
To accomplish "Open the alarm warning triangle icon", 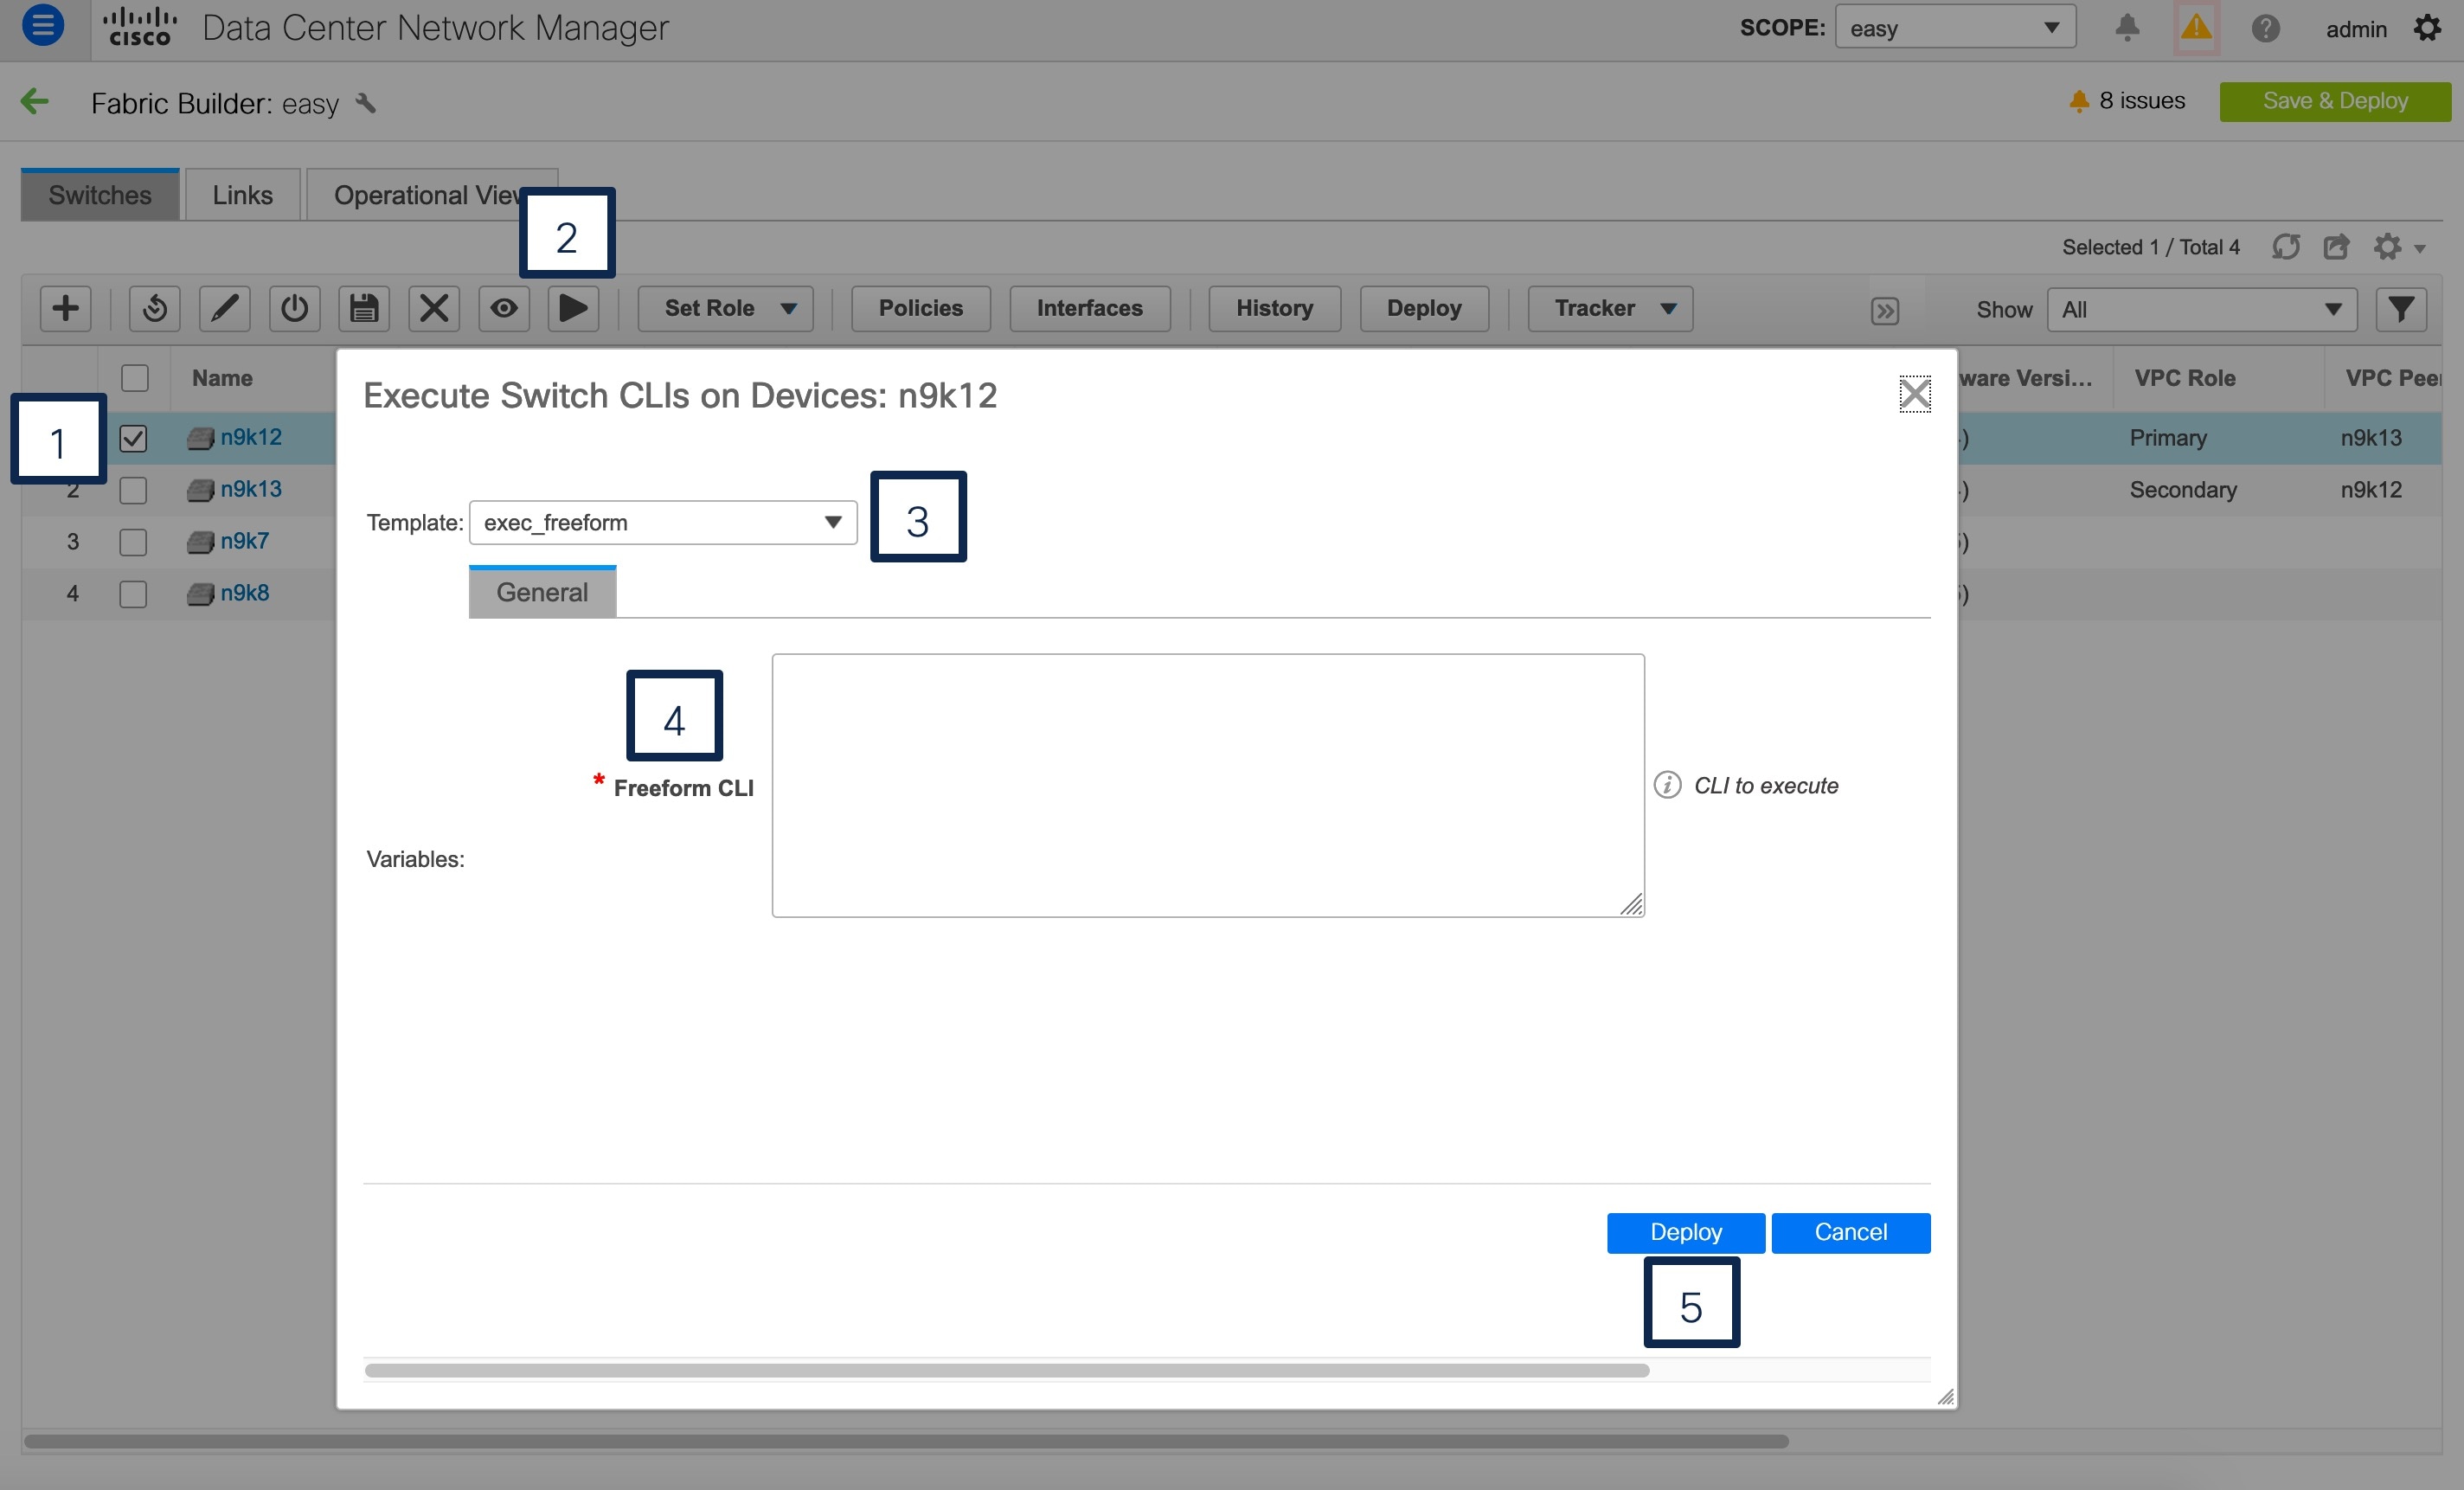I will coord(2196,27).
